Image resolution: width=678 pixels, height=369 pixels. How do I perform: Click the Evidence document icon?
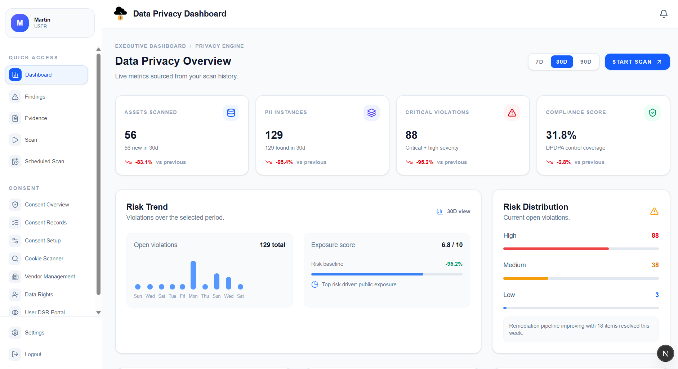pos(15,118)
